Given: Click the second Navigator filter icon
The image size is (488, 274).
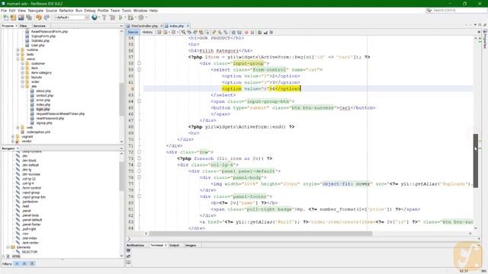Looking at the screenshot, I should click(24, 264).
